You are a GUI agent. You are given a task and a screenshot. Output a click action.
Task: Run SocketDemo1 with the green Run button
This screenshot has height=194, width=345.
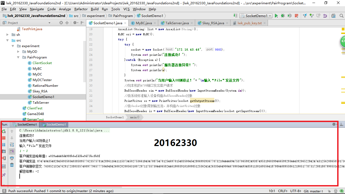click(276, 16)
